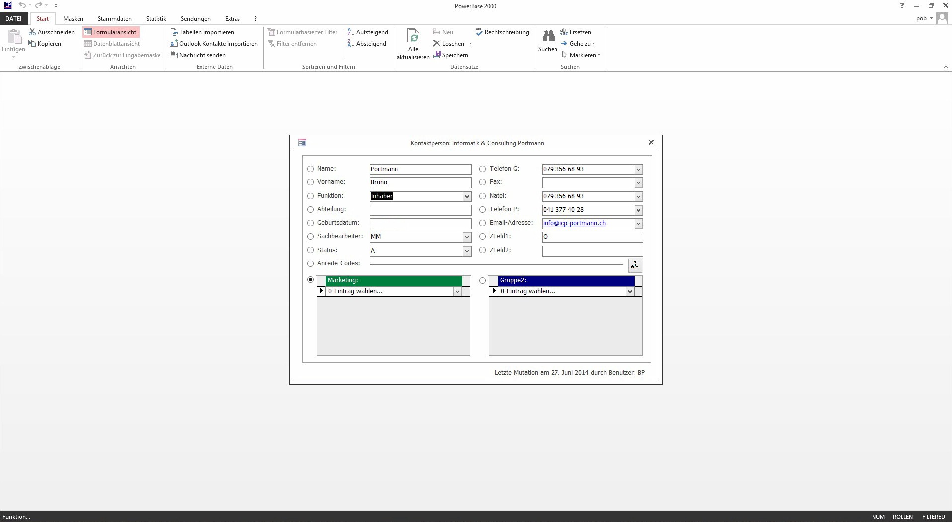Click the green Marketing header
The height and width of the screenshot is (522, 952).
coord(394,281)
